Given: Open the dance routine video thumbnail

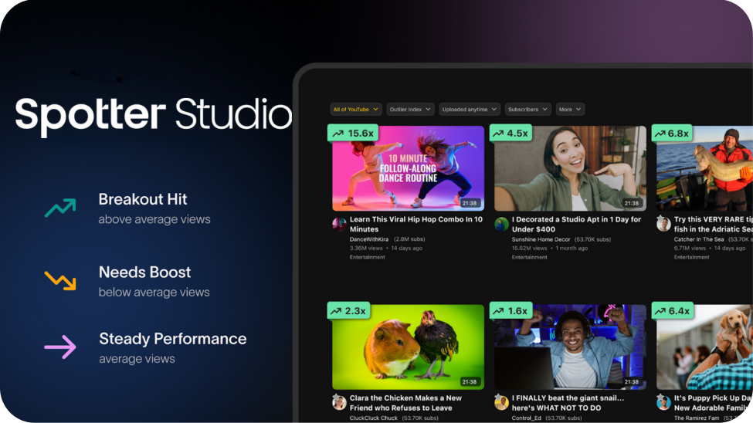Looking at the screenshot, I should click(409, 168).
